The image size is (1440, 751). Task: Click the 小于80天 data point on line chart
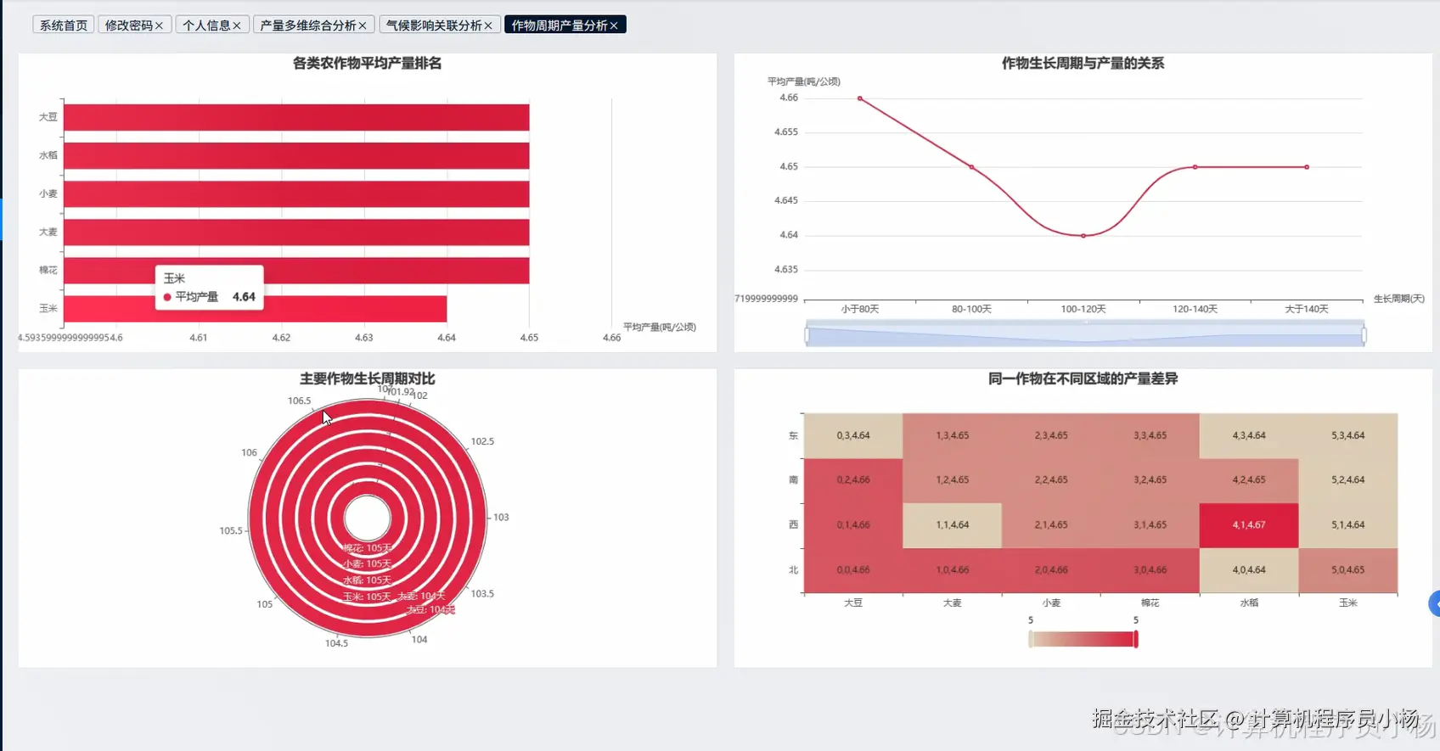tap(860, 98)
